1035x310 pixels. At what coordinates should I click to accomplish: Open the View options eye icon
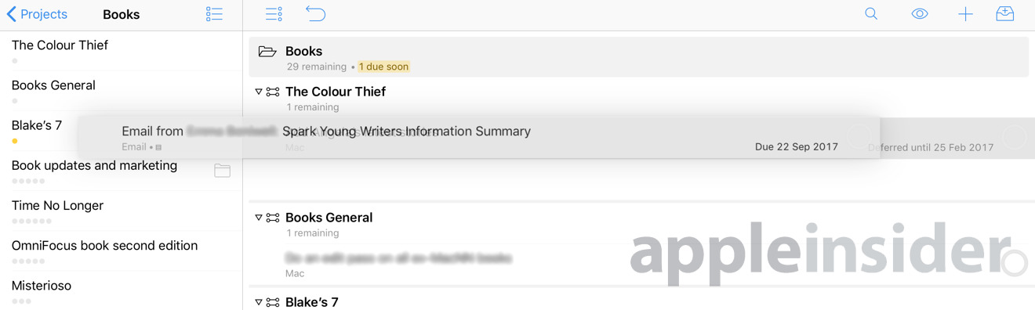point(920,14)
